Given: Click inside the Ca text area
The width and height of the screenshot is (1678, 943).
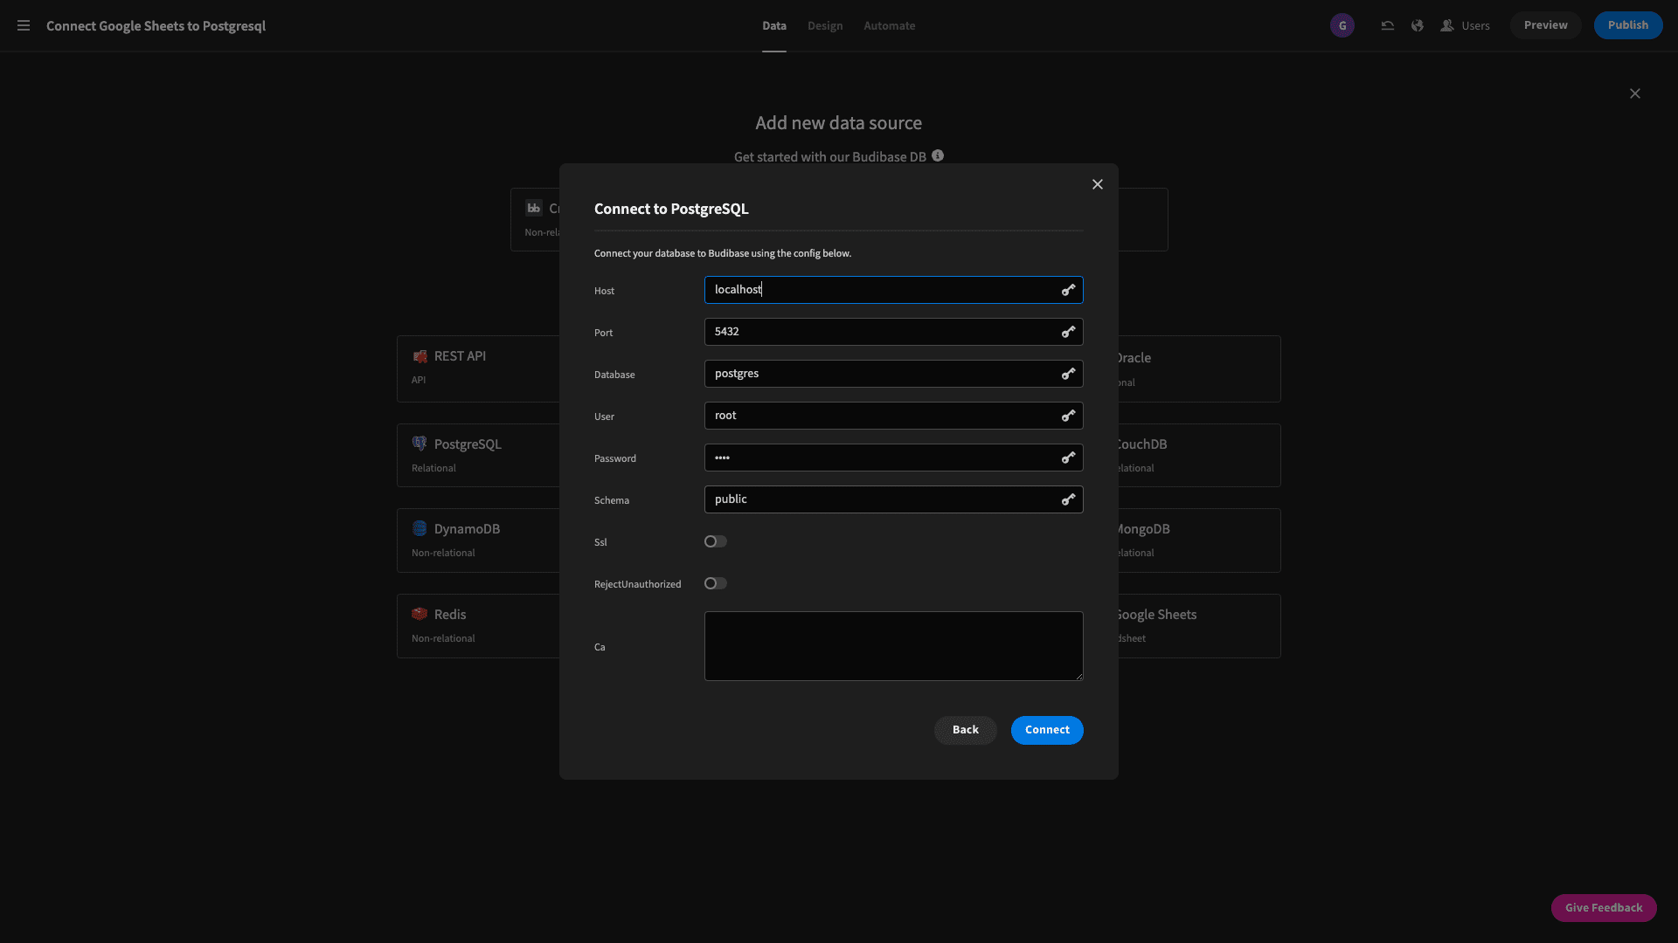Looking at the screenshot, I should [894, 646].
